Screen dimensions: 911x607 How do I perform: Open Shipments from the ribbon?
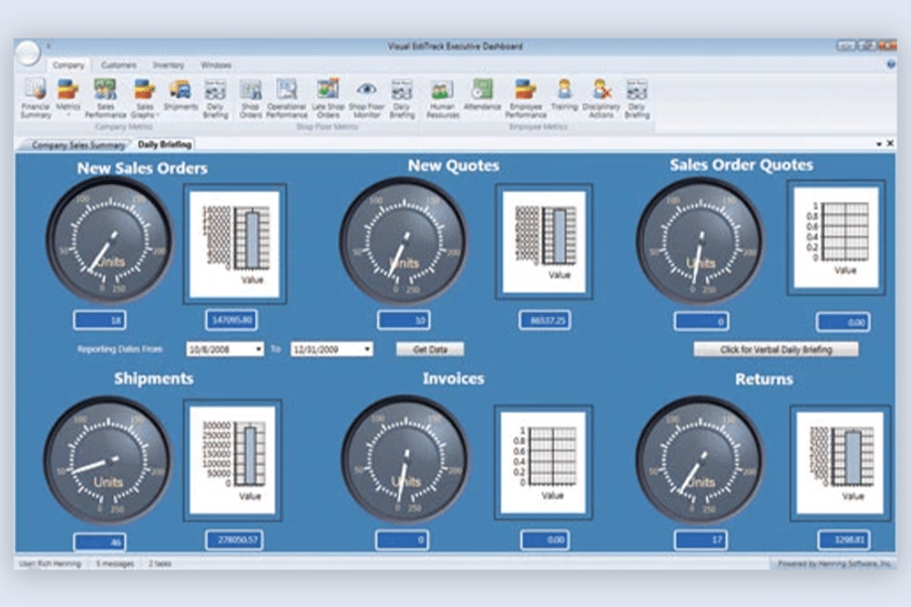[x=180, y=96]
